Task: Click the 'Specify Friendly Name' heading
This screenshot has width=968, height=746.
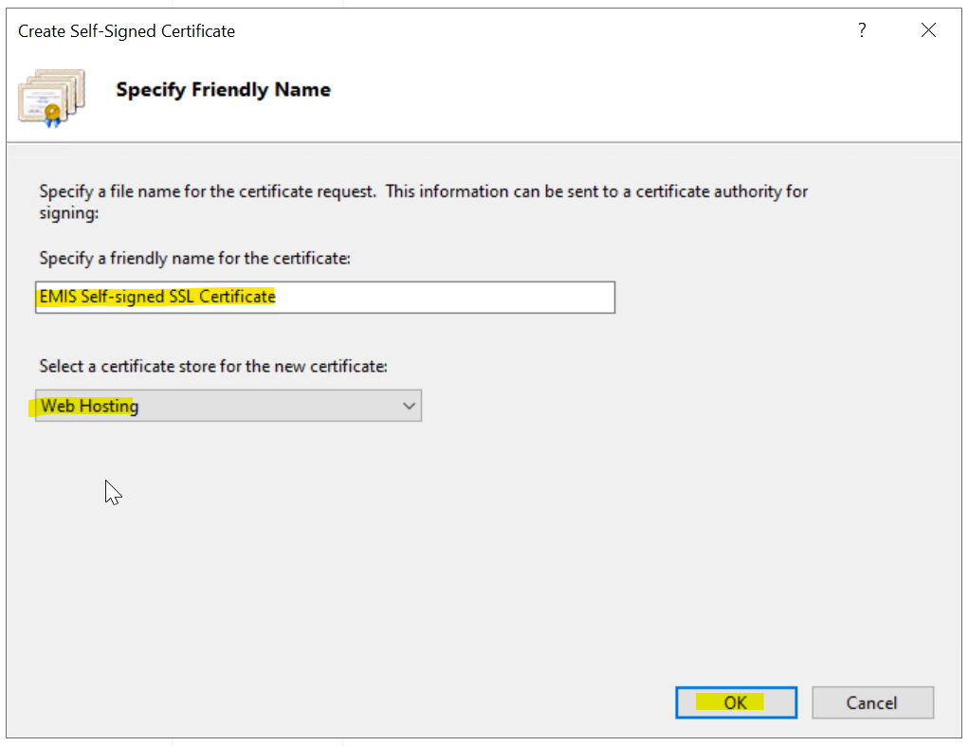Action: [x=223, y=90]
